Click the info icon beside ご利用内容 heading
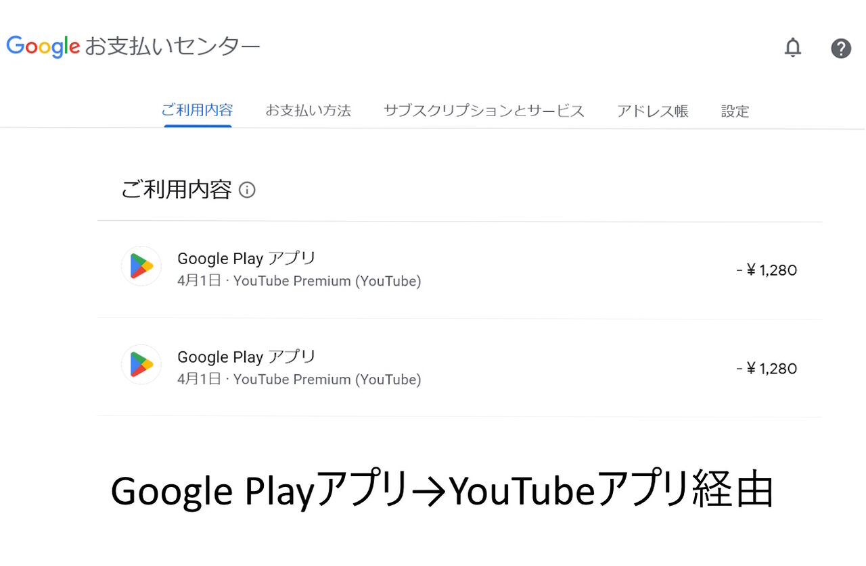Screen dimensions: 866x566 (248, 190)
